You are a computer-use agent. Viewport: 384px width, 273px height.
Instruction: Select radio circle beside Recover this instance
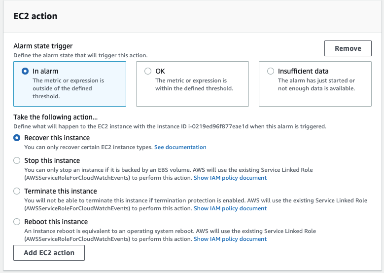click(x=17, y=138)
